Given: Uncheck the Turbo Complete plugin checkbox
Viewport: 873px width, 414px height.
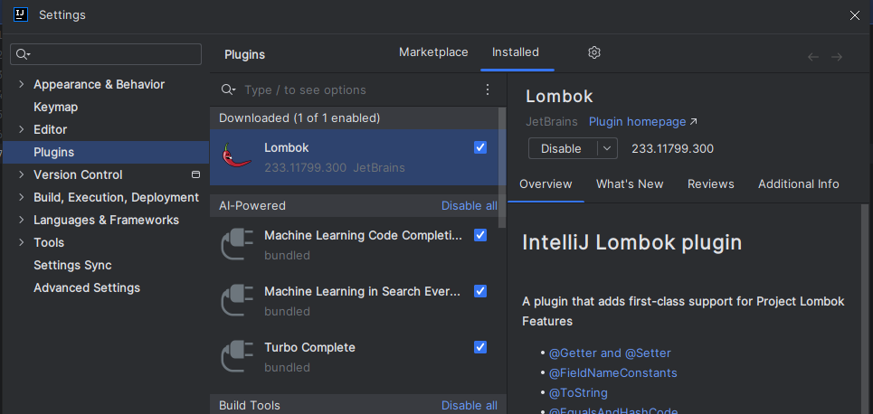Looking at the screenshot, I should (480, 347).
